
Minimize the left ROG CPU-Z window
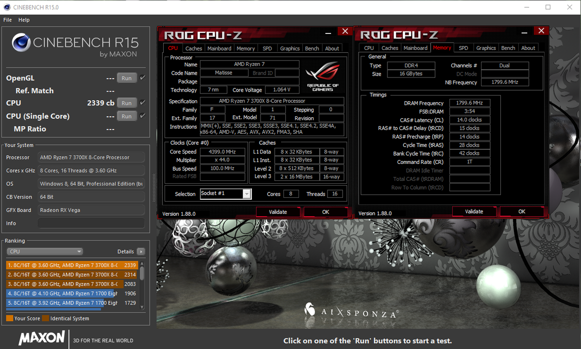(x=328, y=33)
